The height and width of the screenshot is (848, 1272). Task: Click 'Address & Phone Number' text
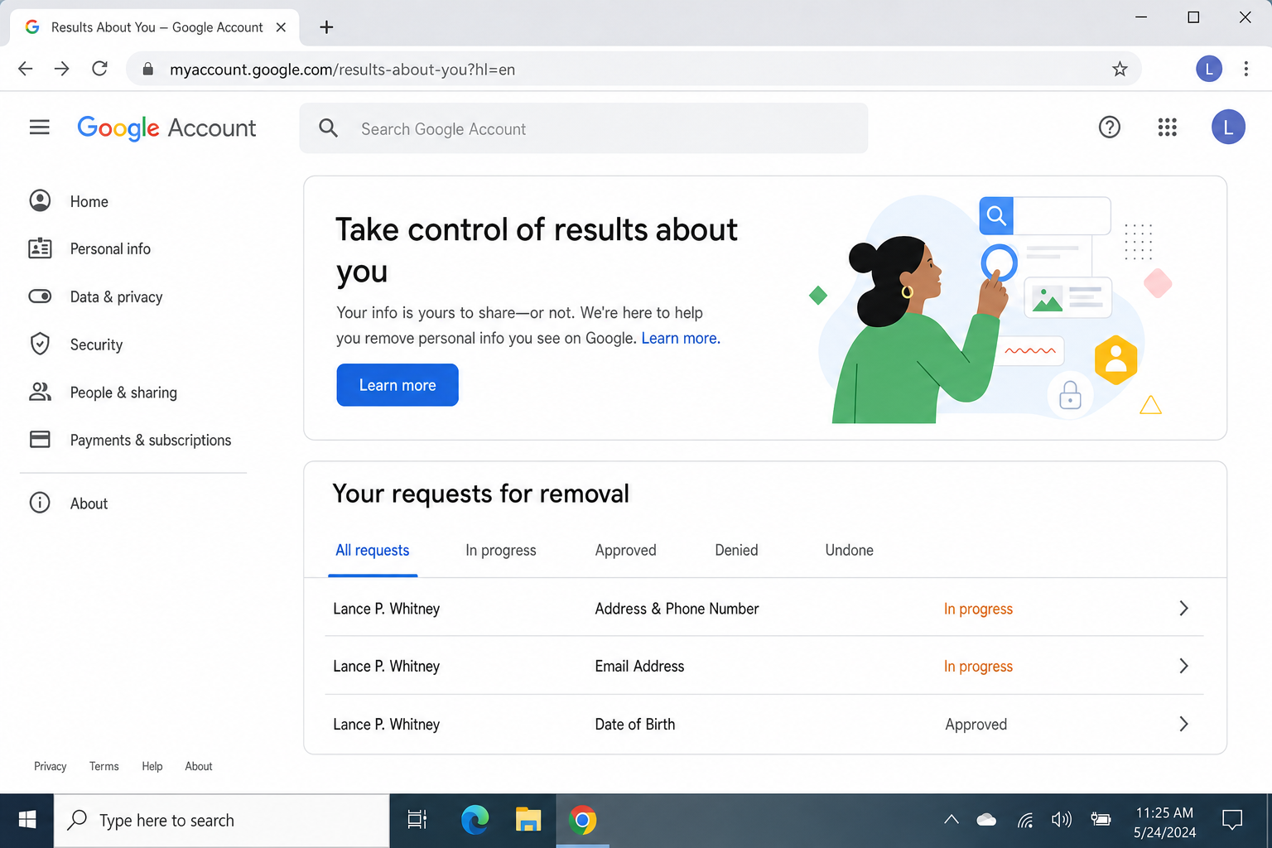(x=677, y=609)
